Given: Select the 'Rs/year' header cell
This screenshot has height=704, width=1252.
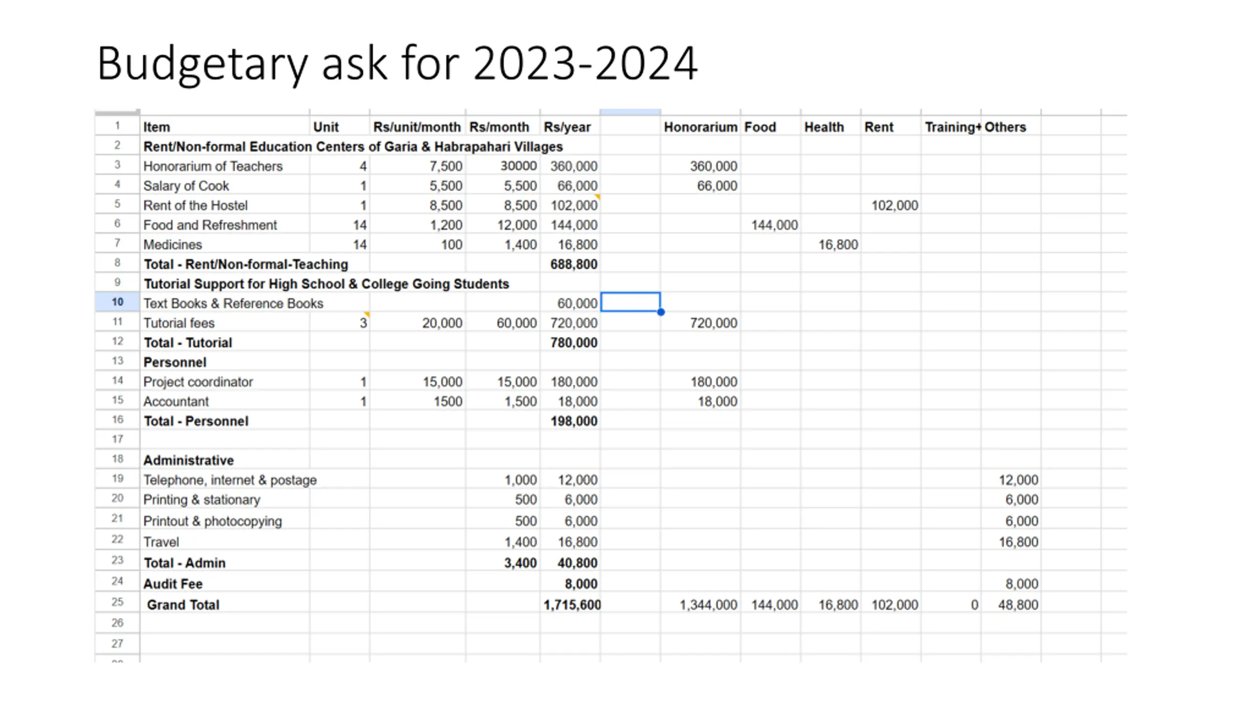Looking at the screenshot, I should point(570,126).
